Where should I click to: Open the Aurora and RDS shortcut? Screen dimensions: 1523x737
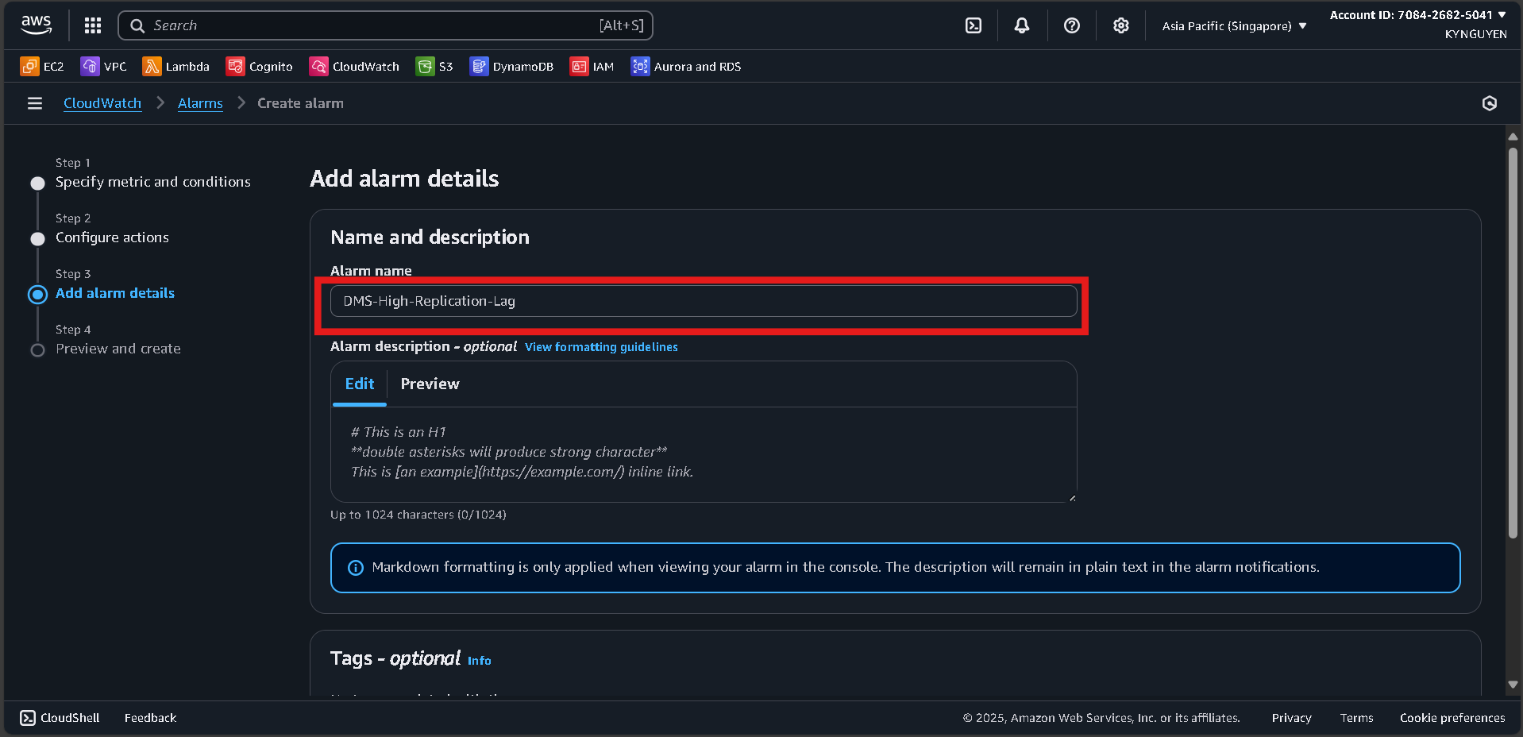point(684,66)
